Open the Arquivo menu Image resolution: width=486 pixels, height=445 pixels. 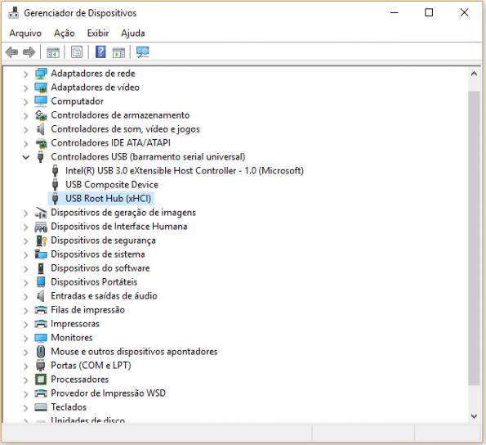(25, 33)
